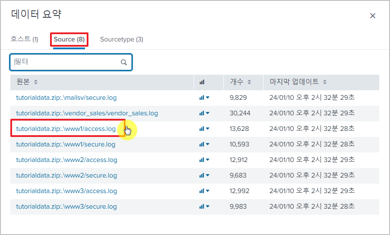The width and height of the screenshot is (390, 235).
Task: Open tutorialdata.zip:.\www3/secure.log source
Action: [66, 206]
